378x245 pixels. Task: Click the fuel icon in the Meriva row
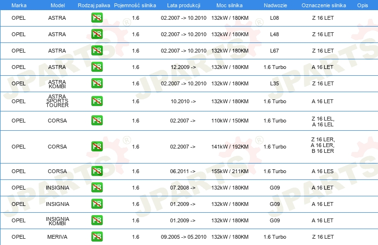point(97,236)
